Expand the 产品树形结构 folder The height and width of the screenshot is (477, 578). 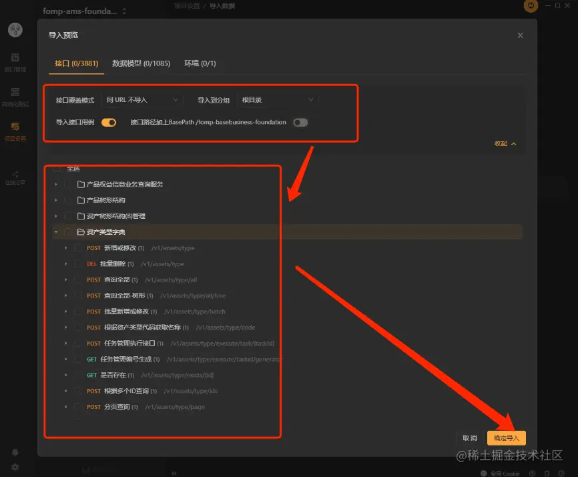point(56,200)
